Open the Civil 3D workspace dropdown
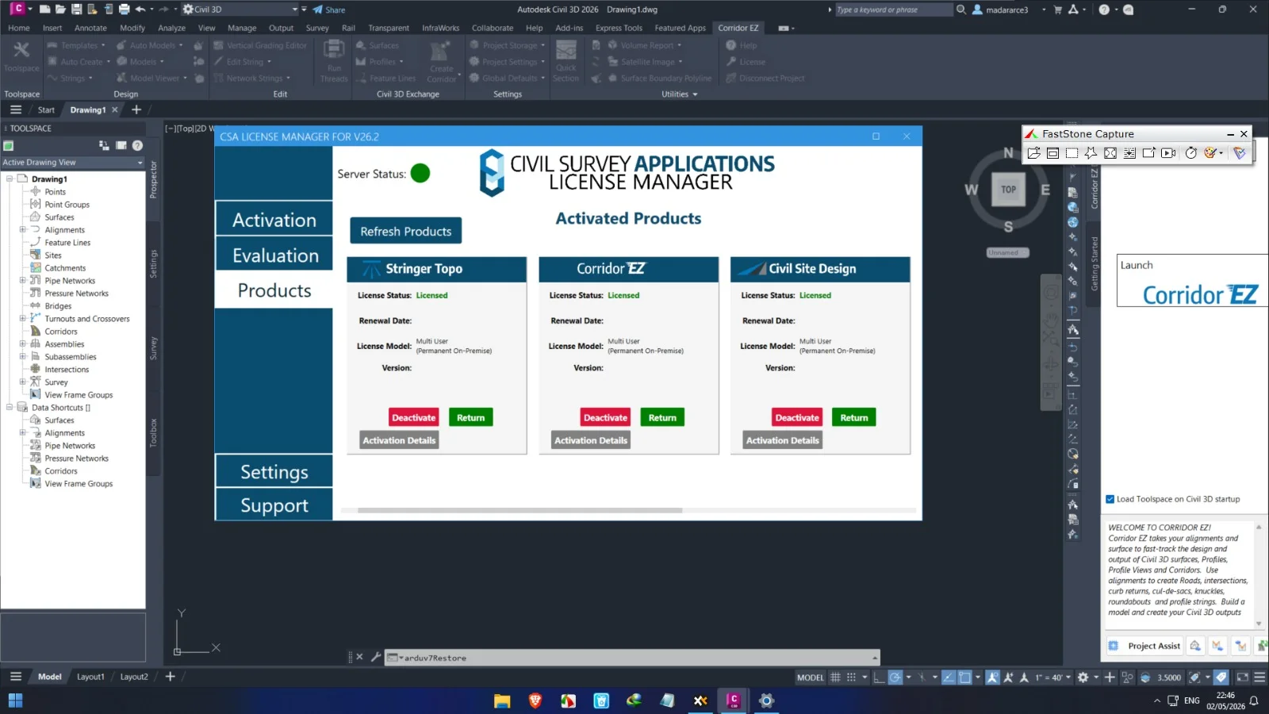Screen dimensions: 1269x714 coord(240,10)
